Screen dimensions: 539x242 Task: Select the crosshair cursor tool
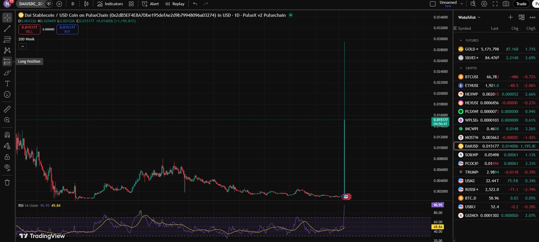tap(7, 18)
